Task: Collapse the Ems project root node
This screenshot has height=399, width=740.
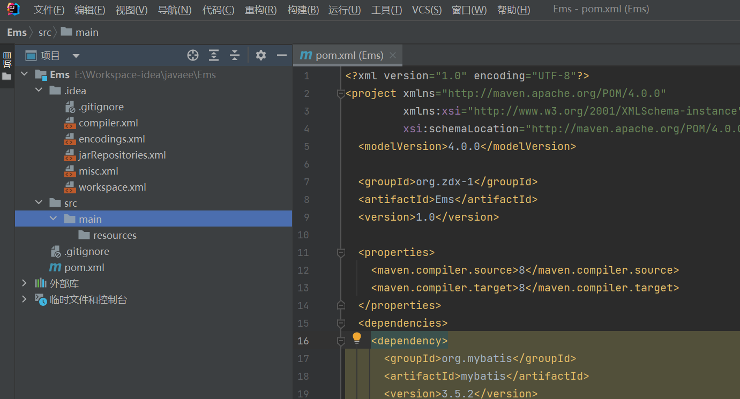Action: (24, 74)
